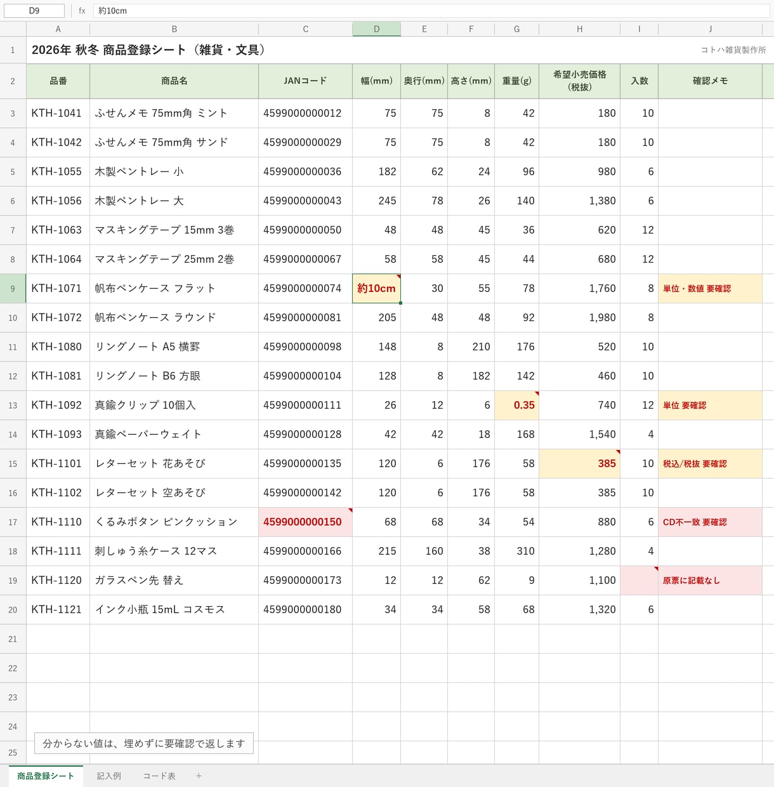
Task: Click memo 原票に記載なし
Action: pyautogui.click(x=710, y=581)
